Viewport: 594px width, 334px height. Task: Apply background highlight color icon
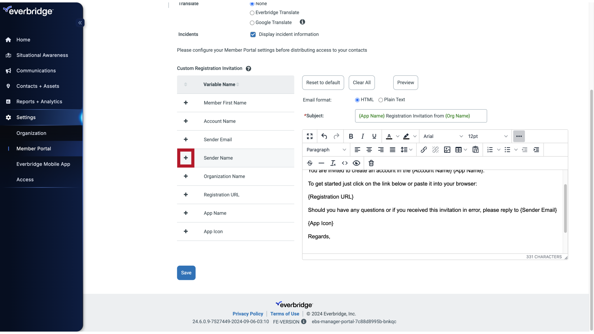click(x=406, y=136)
